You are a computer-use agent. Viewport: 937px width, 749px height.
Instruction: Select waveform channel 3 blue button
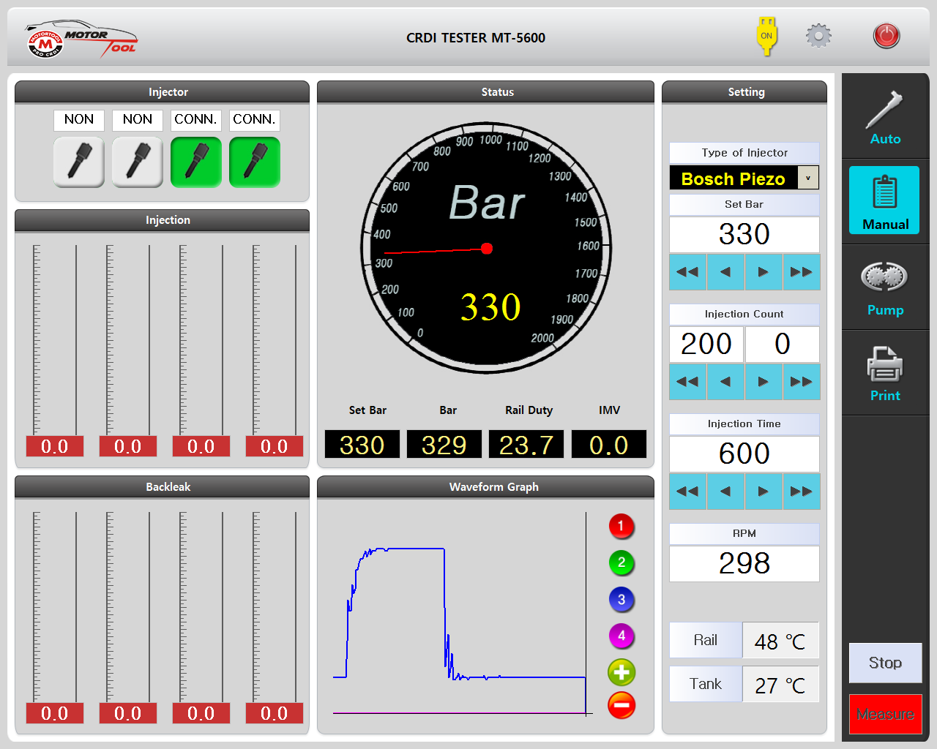(621, 600)
